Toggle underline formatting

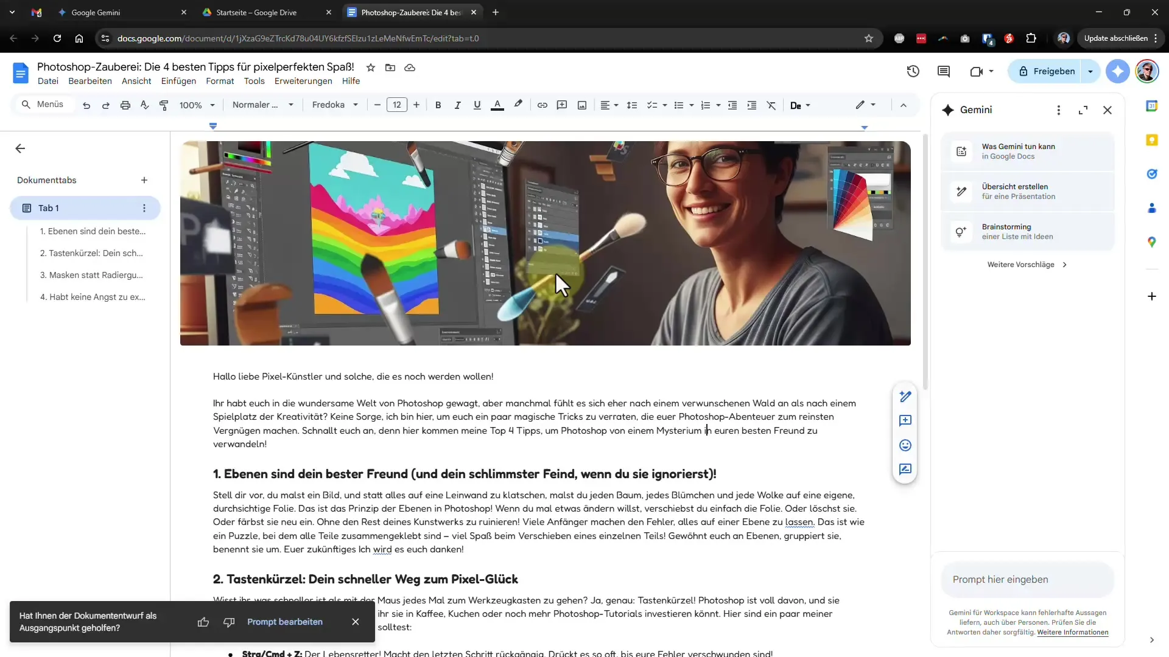pyautogui.click(x=477, y=105)
